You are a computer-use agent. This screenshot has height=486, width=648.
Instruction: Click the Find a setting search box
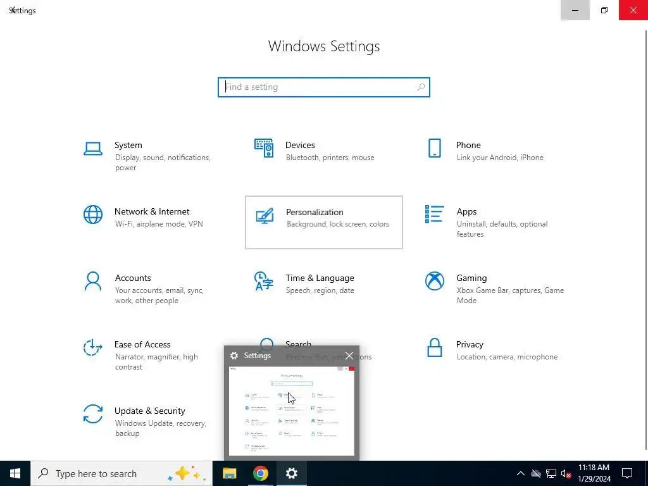click(324, 87)
